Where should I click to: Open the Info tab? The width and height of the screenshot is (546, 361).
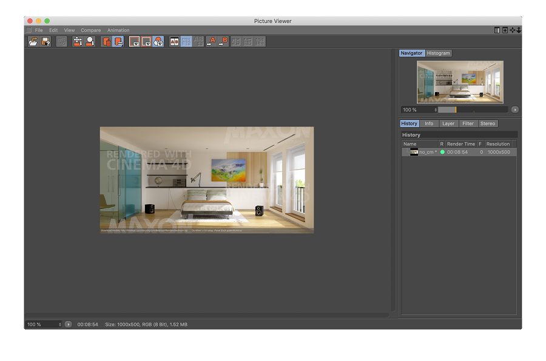pyautogui.click(x=429, y=124)
